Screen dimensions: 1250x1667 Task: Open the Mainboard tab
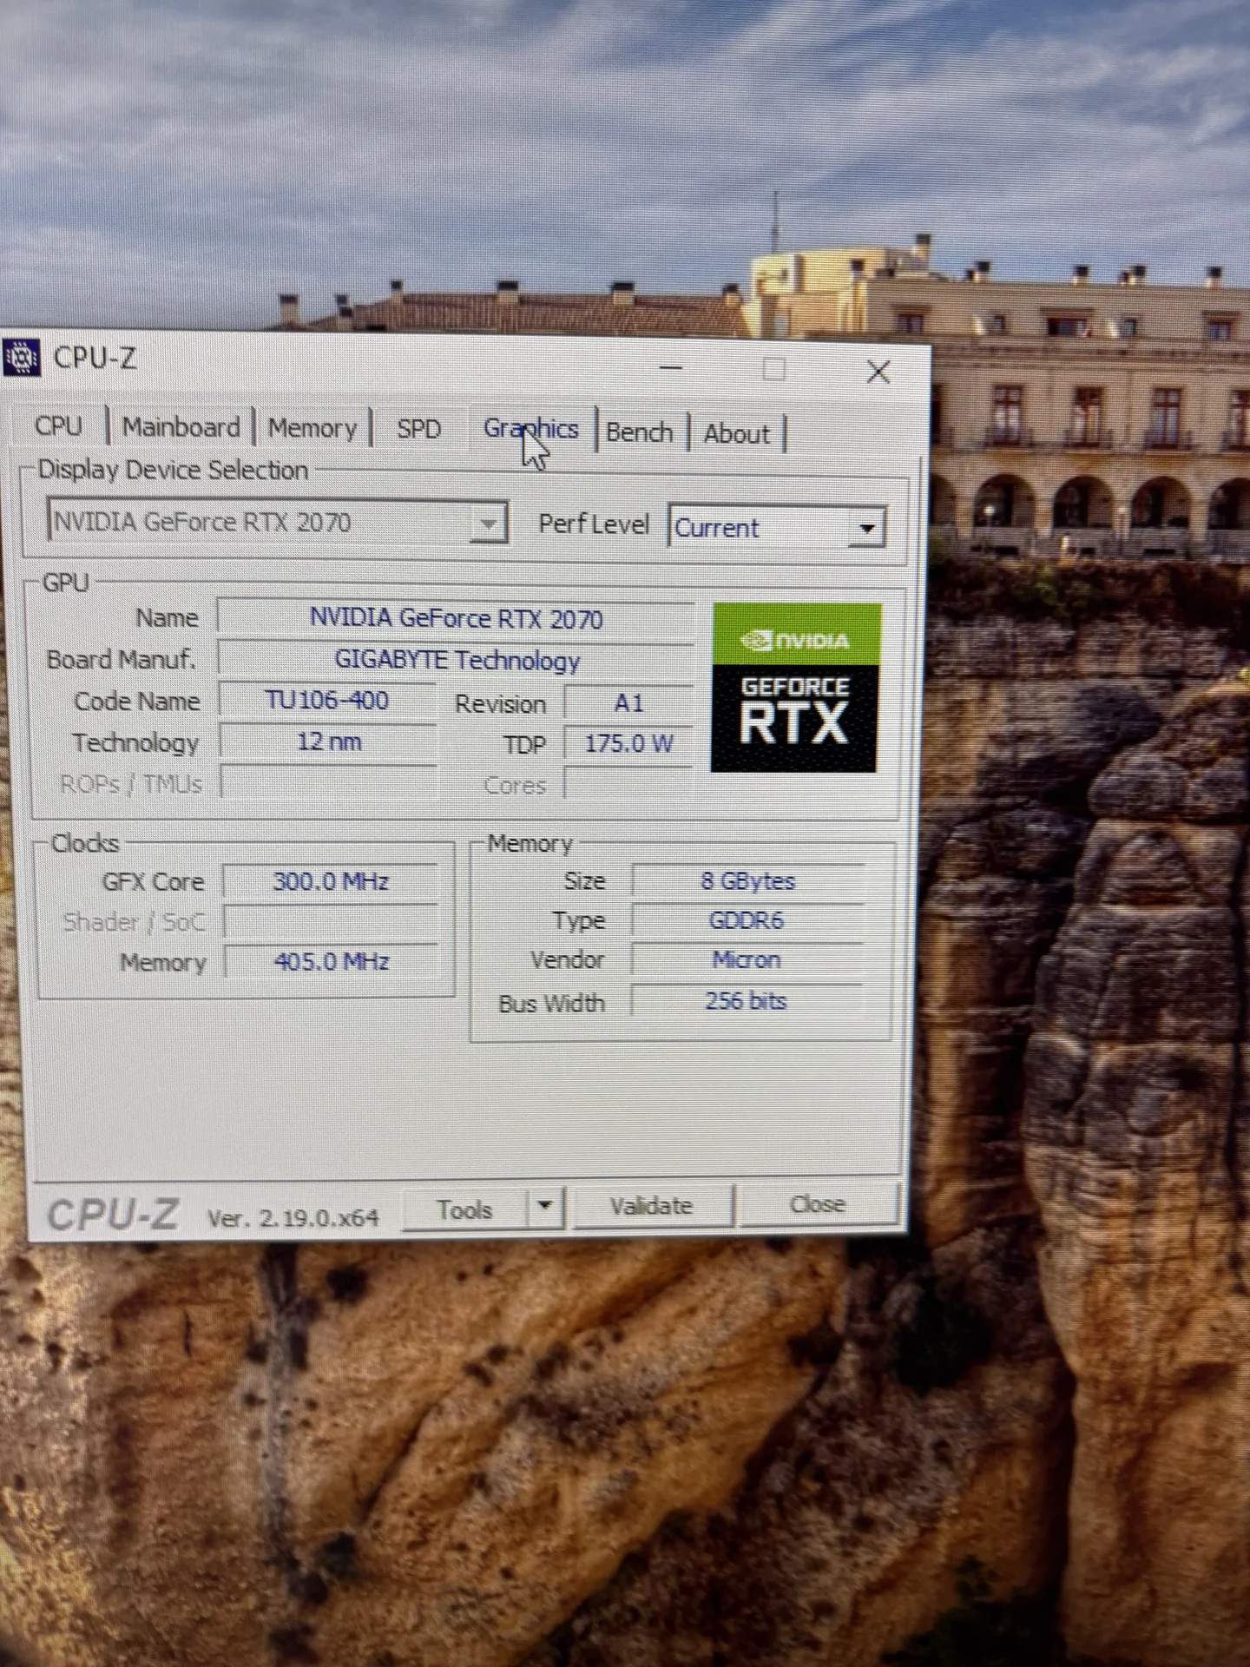coord(181,427)
